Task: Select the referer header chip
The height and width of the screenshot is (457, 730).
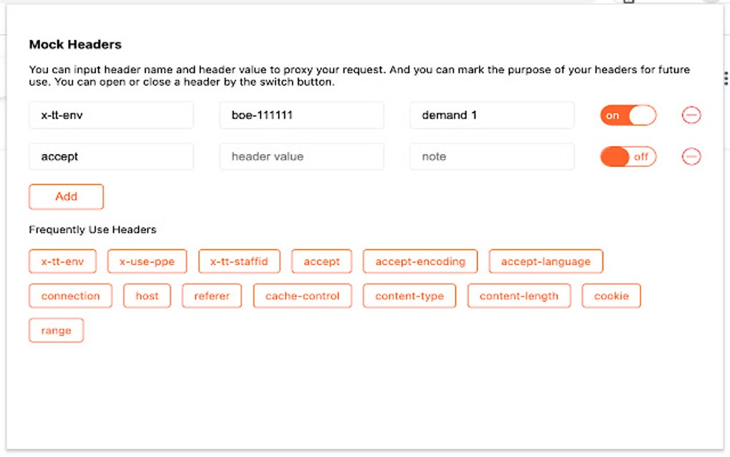Action: pyautogui.click(x=211, y=295)
